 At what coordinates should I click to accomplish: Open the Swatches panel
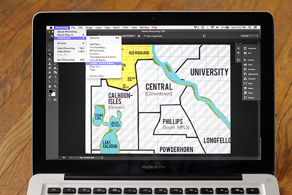250,69
